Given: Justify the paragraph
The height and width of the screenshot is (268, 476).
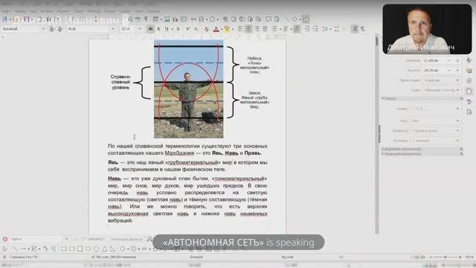Looking at the screenshot, I should tap(265, 29).
